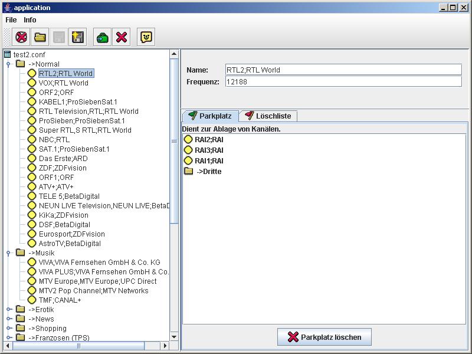The image size is (472, 354).
Task: Switch to the Löschliste tab
Action: point(268,116)
